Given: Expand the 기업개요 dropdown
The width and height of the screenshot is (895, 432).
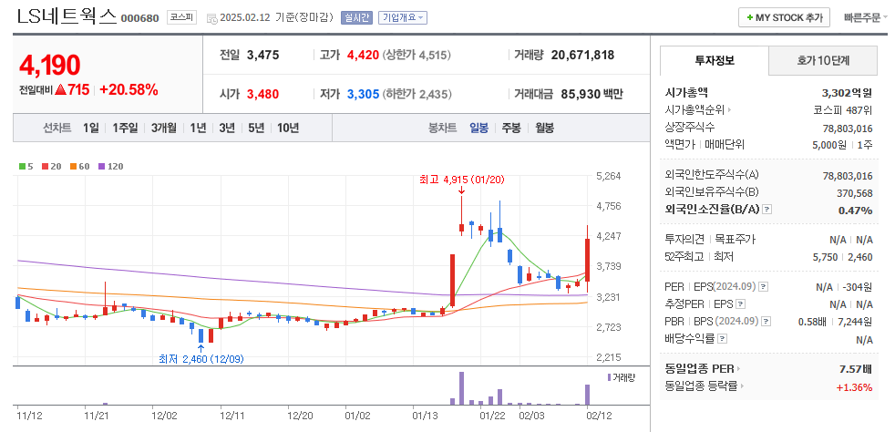Looking at the screenshot, I should tap(403, 17).
